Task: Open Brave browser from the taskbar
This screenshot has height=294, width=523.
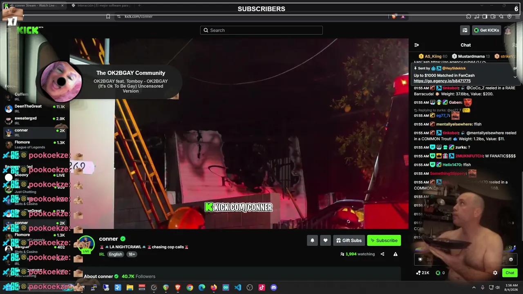Action: 178,287
